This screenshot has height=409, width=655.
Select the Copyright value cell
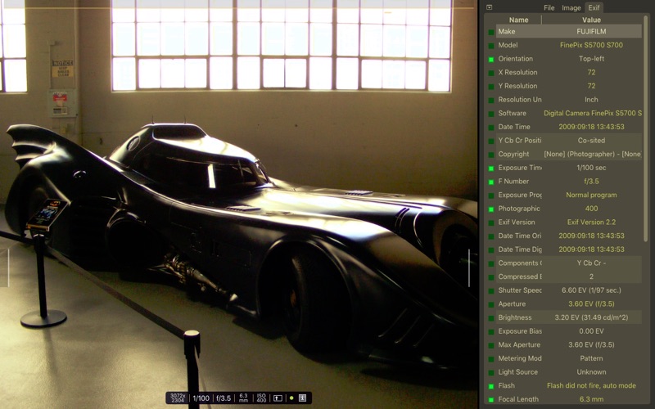(x=592, y=154)
